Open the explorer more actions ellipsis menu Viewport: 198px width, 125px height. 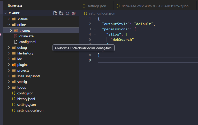(73, 6)
